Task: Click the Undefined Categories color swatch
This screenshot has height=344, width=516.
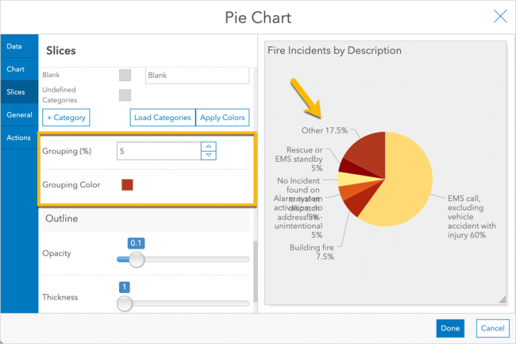Action: coord(125,95)
